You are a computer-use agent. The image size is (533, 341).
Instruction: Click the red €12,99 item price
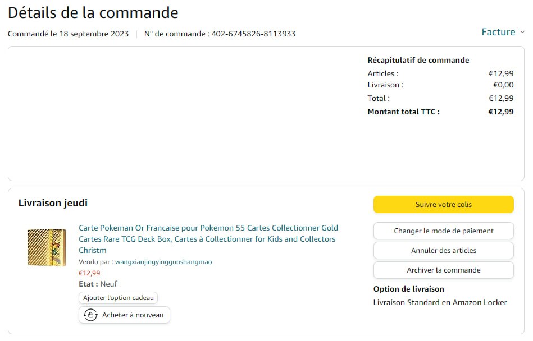coord(89,273)
